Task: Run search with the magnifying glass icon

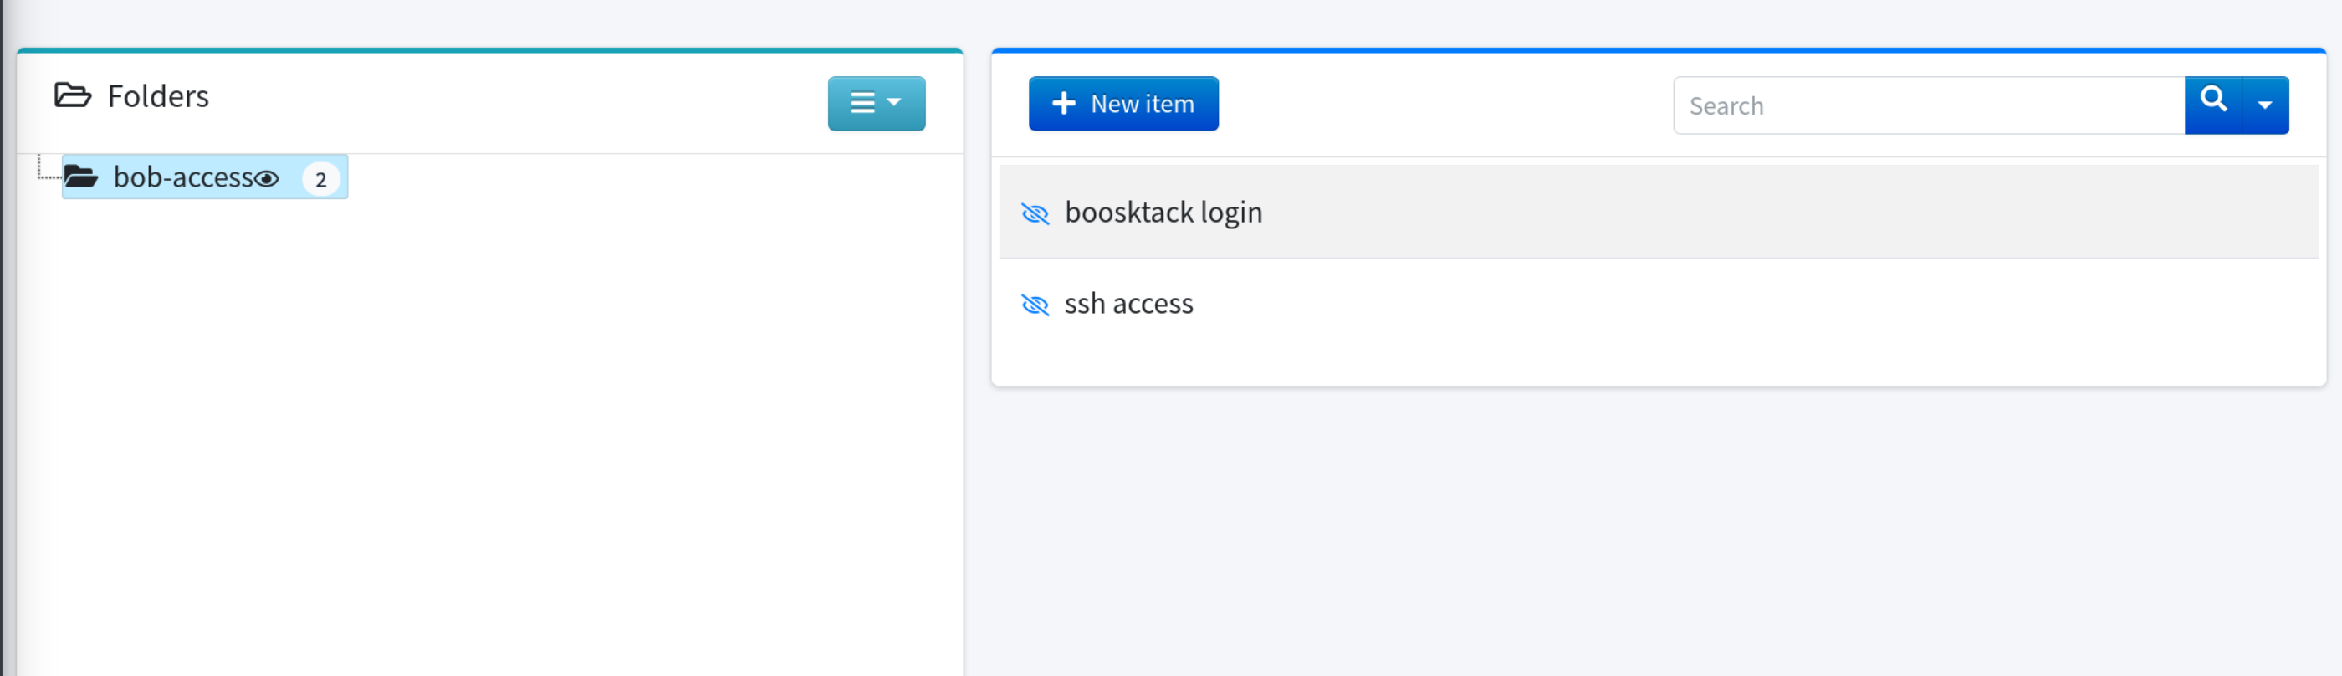Action: pos(2213,100)
